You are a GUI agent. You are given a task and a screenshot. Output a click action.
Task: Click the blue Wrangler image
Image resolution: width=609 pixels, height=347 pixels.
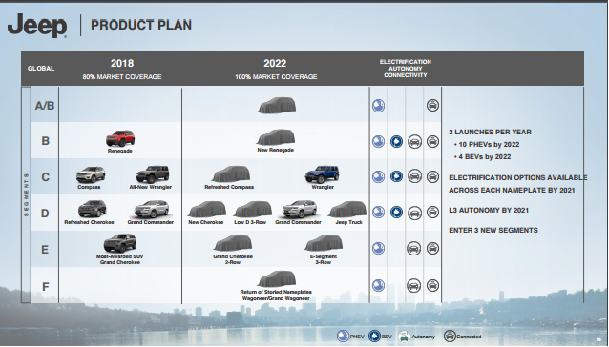pyautogui.click(x=322, y=174)
